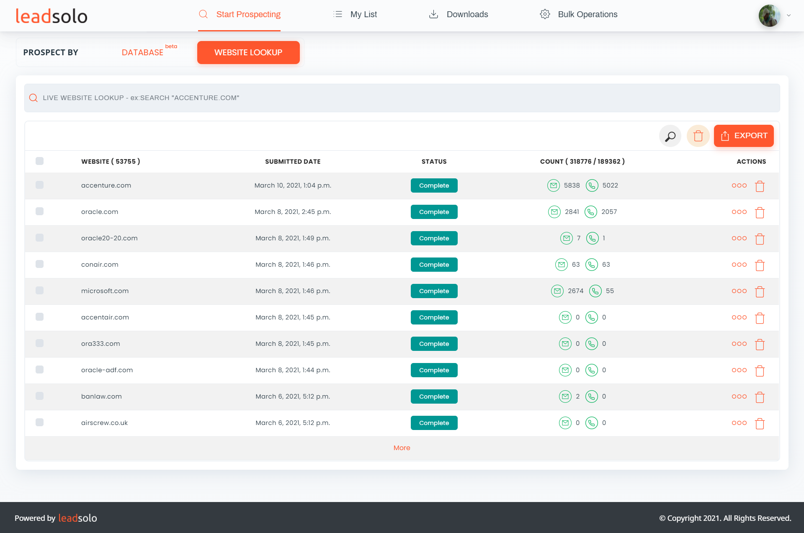
Task: Focus the live website lookup search field
Action: pyautogui.click(x=402, y=98)
